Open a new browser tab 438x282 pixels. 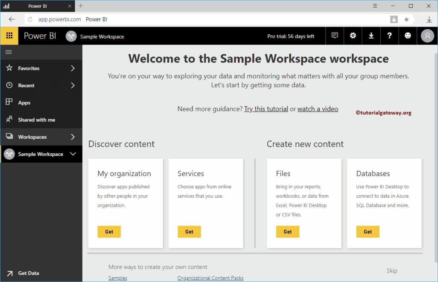click(80, 6)
